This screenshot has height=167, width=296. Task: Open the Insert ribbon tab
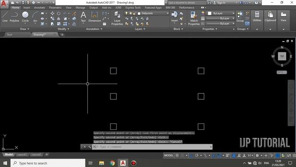tap(27, 7)
